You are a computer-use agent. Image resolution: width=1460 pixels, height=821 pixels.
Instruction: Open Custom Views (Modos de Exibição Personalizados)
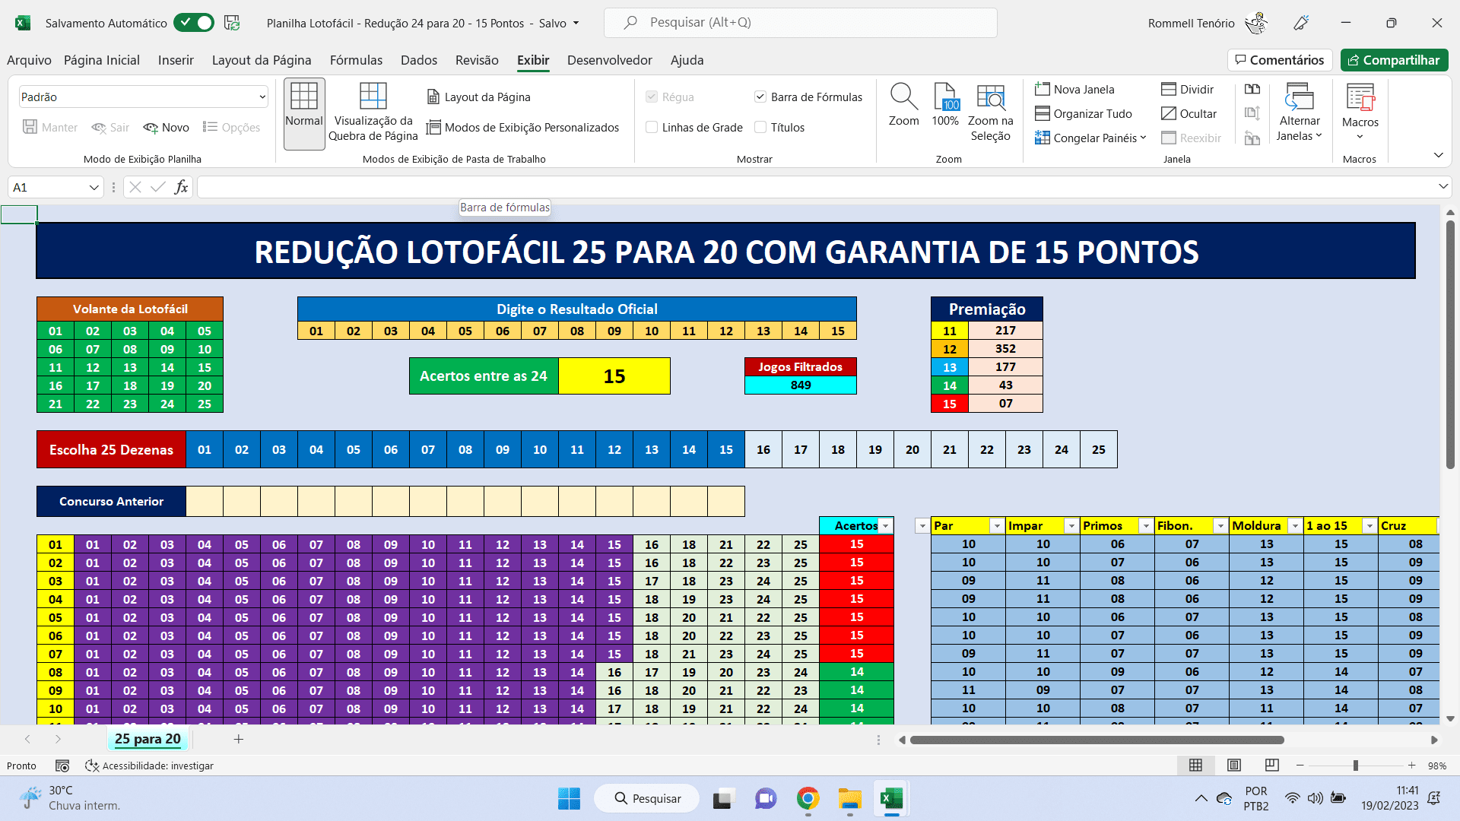[x=522, y=128]
